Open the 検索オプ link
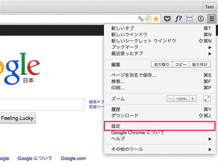 click(97, 102)
